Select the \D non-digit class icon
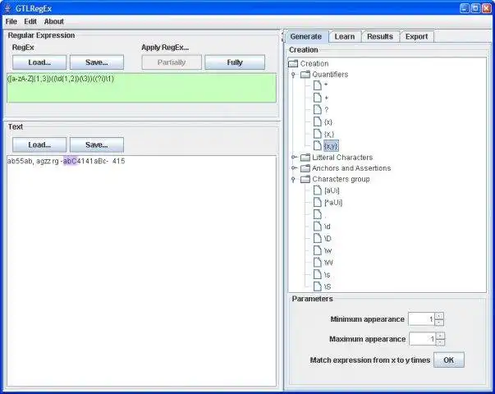The height and width of the screenshot is (394, 495). [x=317, y=238]
